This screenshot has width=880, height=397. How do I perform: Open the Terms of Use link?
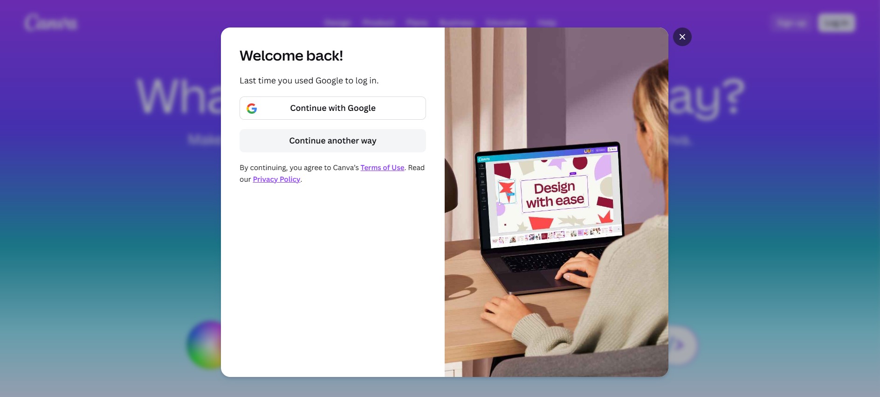(x=382, y=168)
